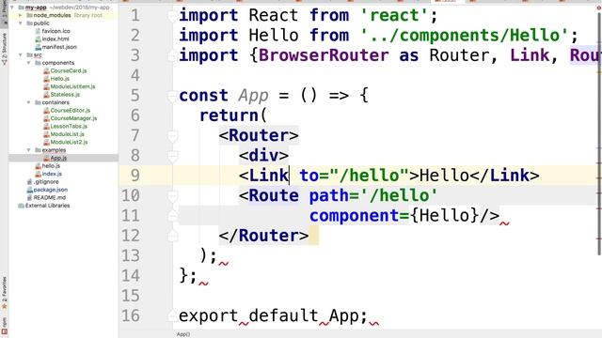602x338 pixels.
Task: Click BrowserRouter in the import statement
Action: click(324, 55)
